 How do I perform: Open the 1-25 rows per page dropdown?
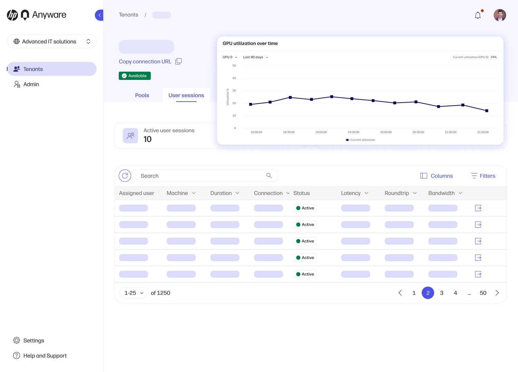coord(134,293)
